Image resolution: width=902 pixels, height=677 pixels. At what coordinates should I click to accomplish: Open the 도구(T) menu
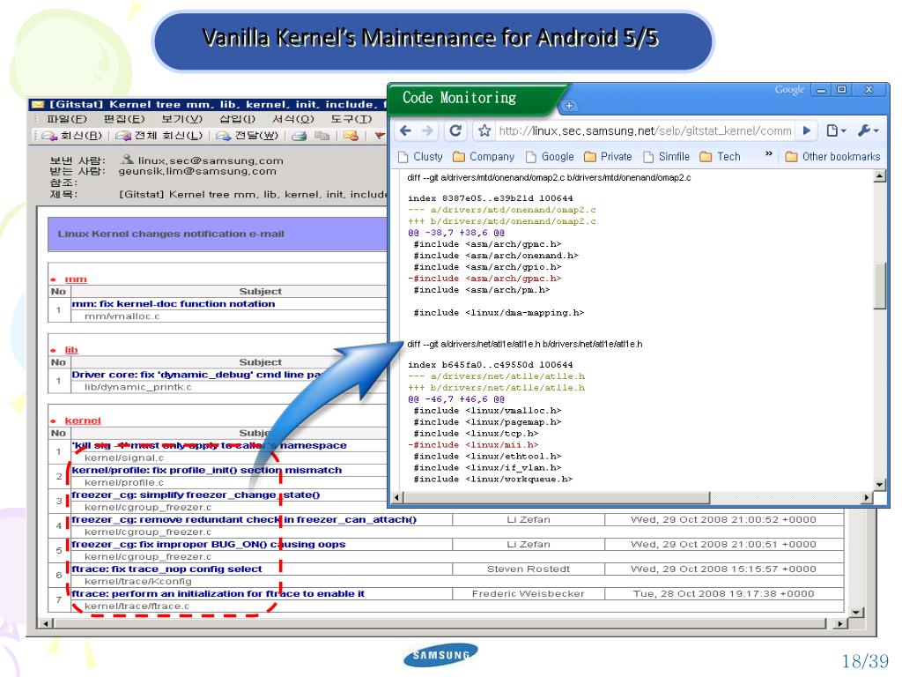351,119
